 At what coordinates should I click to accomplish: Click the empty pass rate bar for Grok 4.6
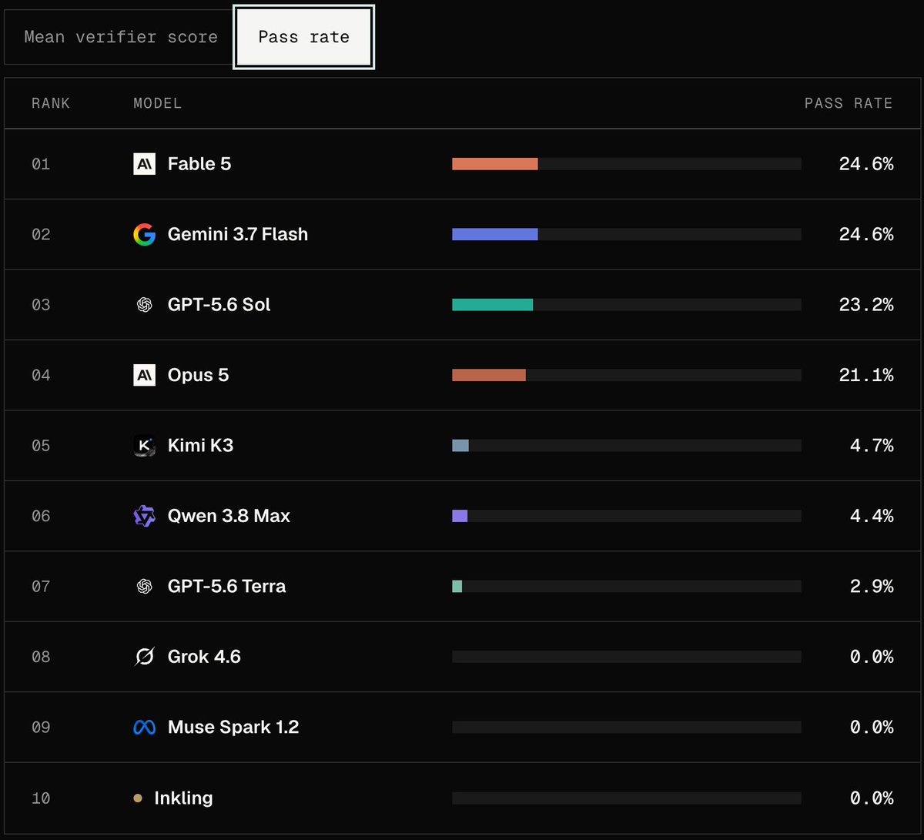(627, 657)
